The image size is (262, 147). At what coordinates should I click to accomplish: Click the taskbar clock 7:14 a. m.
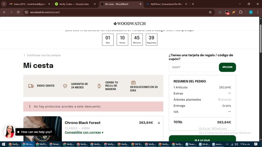[245, 144]
